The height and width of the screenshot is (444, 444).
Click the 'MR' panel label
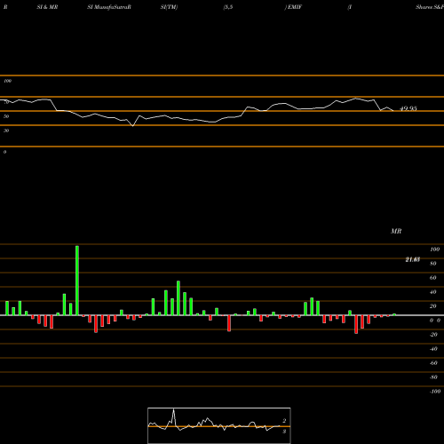(x=396, y=231)
